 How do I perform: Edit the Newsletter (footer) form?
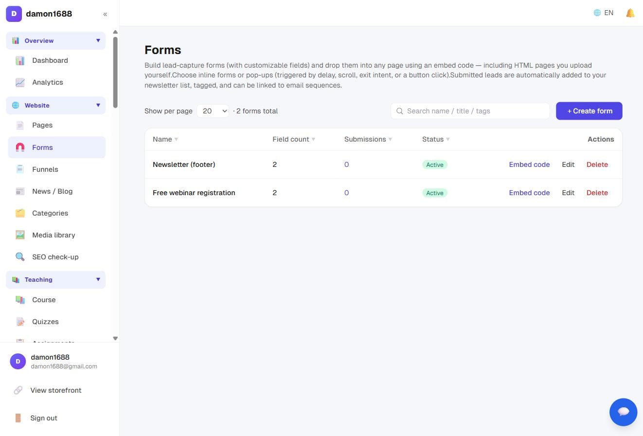(x=568, y=164)
